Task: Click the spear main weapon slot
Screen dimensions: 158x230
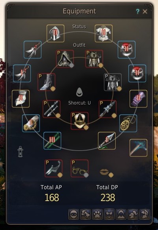Action: pos(107,141)
